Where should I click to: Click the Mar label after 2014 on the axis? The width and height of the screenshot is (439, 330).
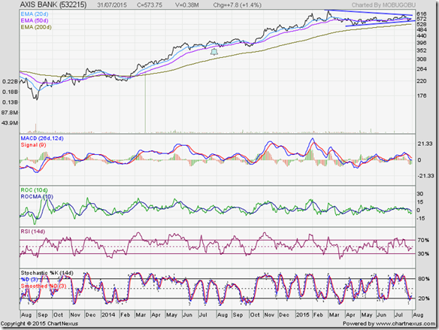[x=141, y=315]
